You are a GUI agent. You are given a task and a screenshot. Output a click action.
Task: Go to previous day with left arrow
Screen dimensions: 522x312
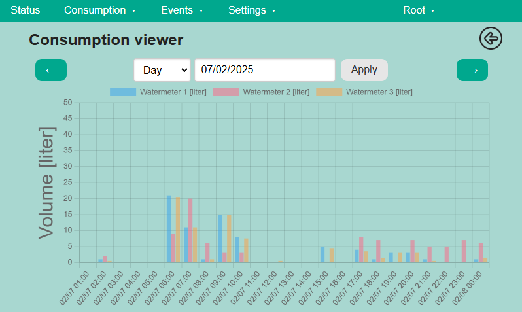coord(51,70)
